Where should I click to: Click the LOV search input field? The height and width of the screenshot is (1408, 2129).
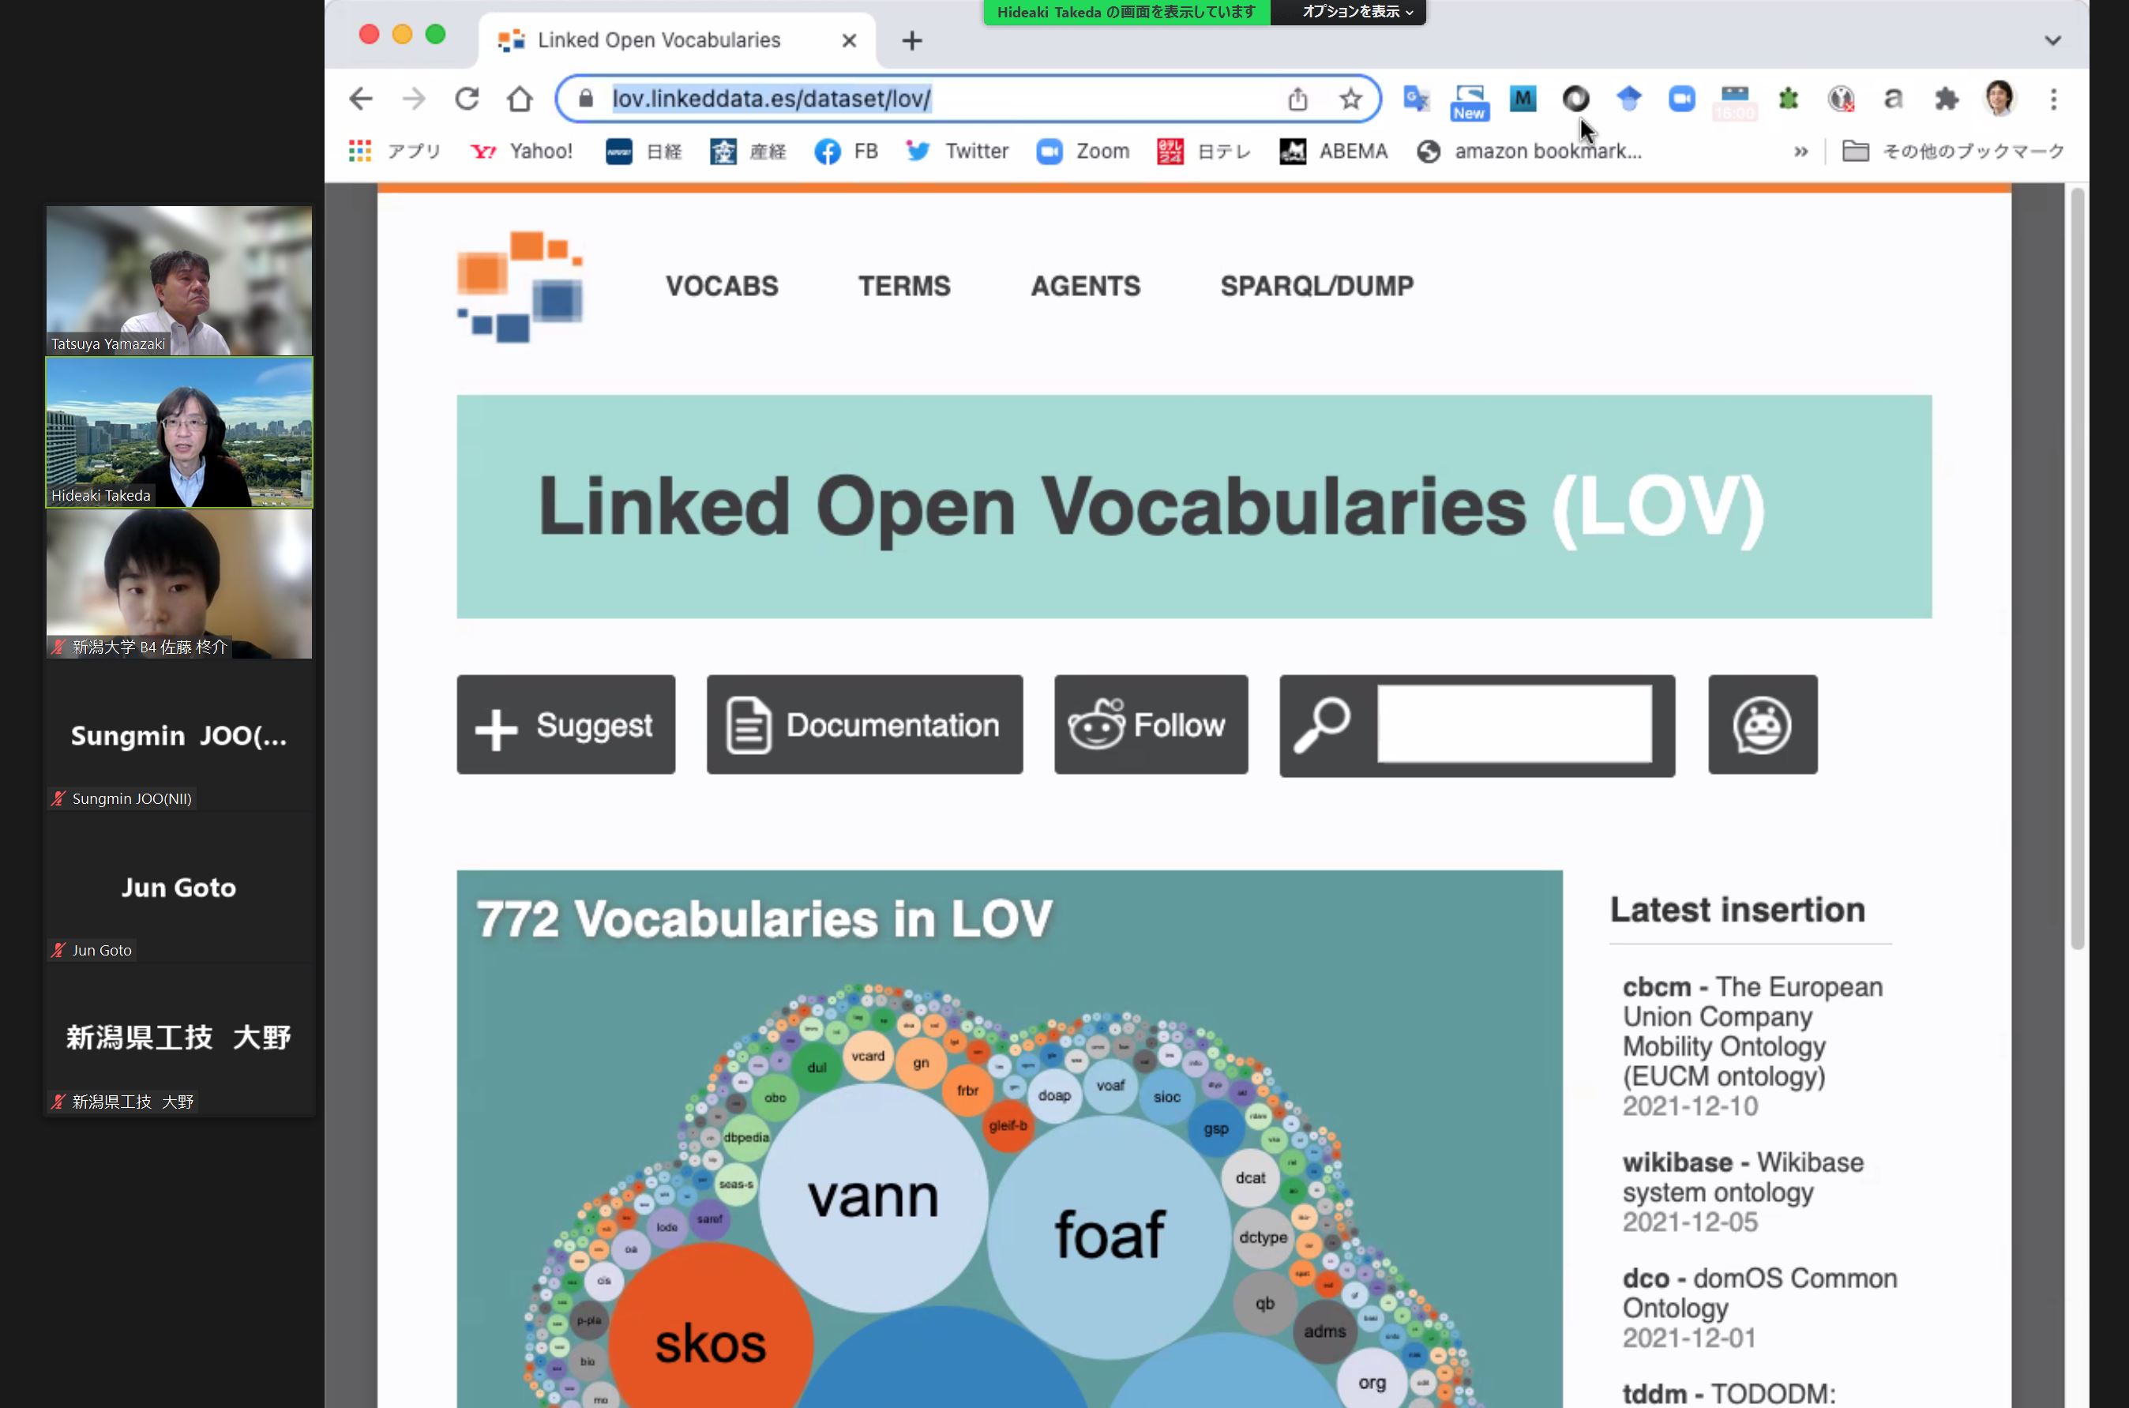pos(1515,724)
